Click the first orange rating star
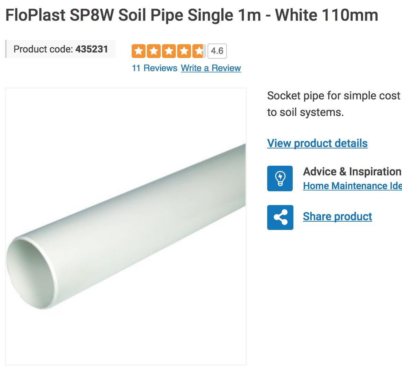 click(x=139, y=51)
